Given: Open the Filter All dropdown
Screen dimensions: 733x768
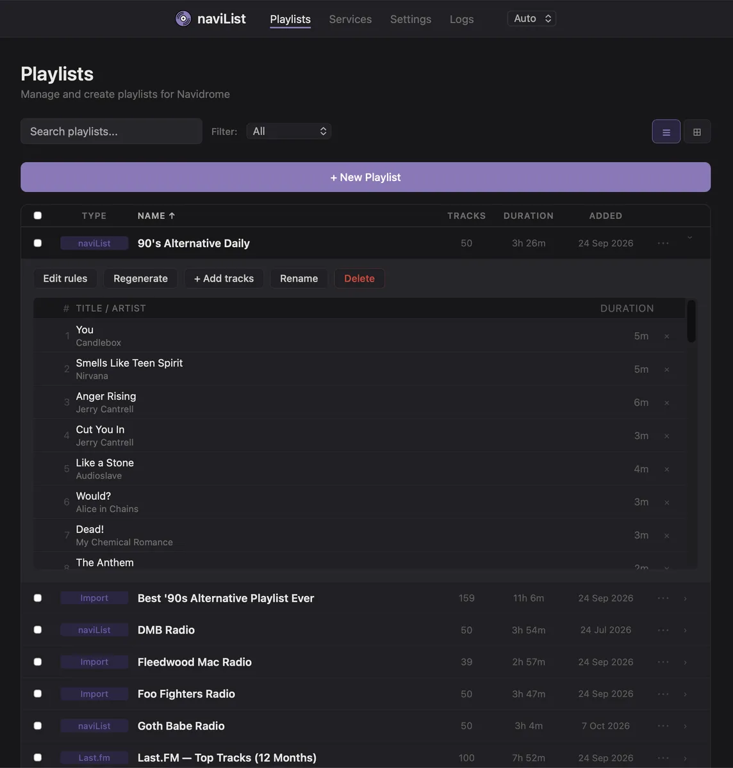Looking at the screenshot, I should 289,131.
